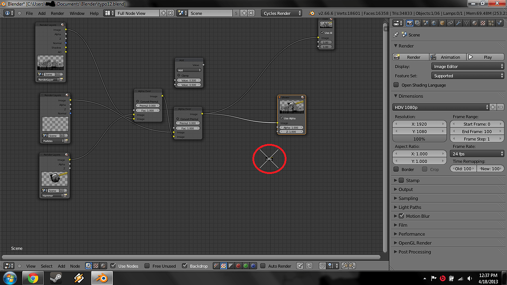This screenshot has height=285, width=507.
Task: Open the Help menu
Action: (94, 13)
